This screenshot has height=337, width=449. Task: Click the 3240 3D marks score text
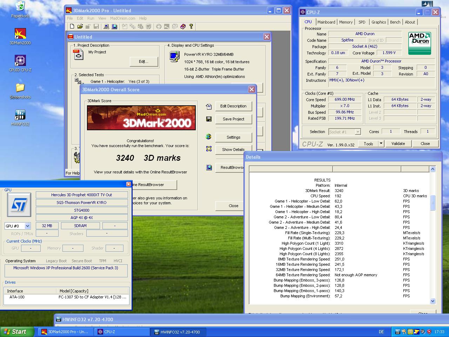pos(148,158)
